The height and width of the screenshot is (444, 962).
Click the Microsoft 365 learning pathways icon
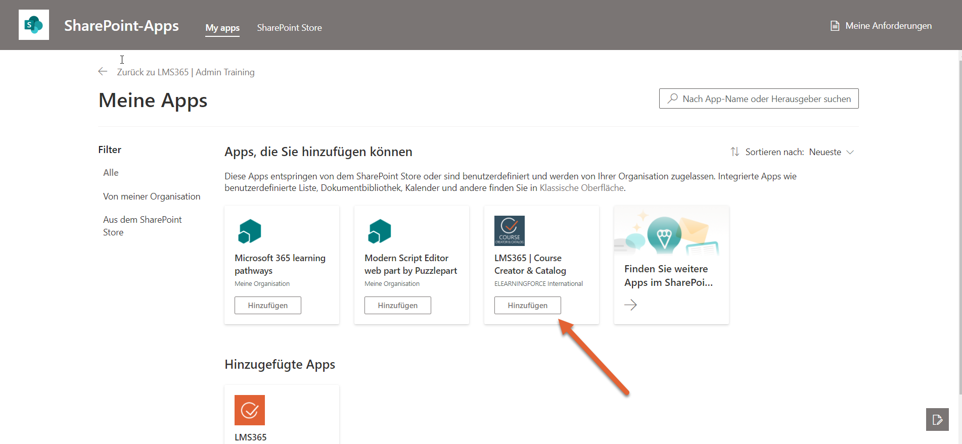coord(250,231)
